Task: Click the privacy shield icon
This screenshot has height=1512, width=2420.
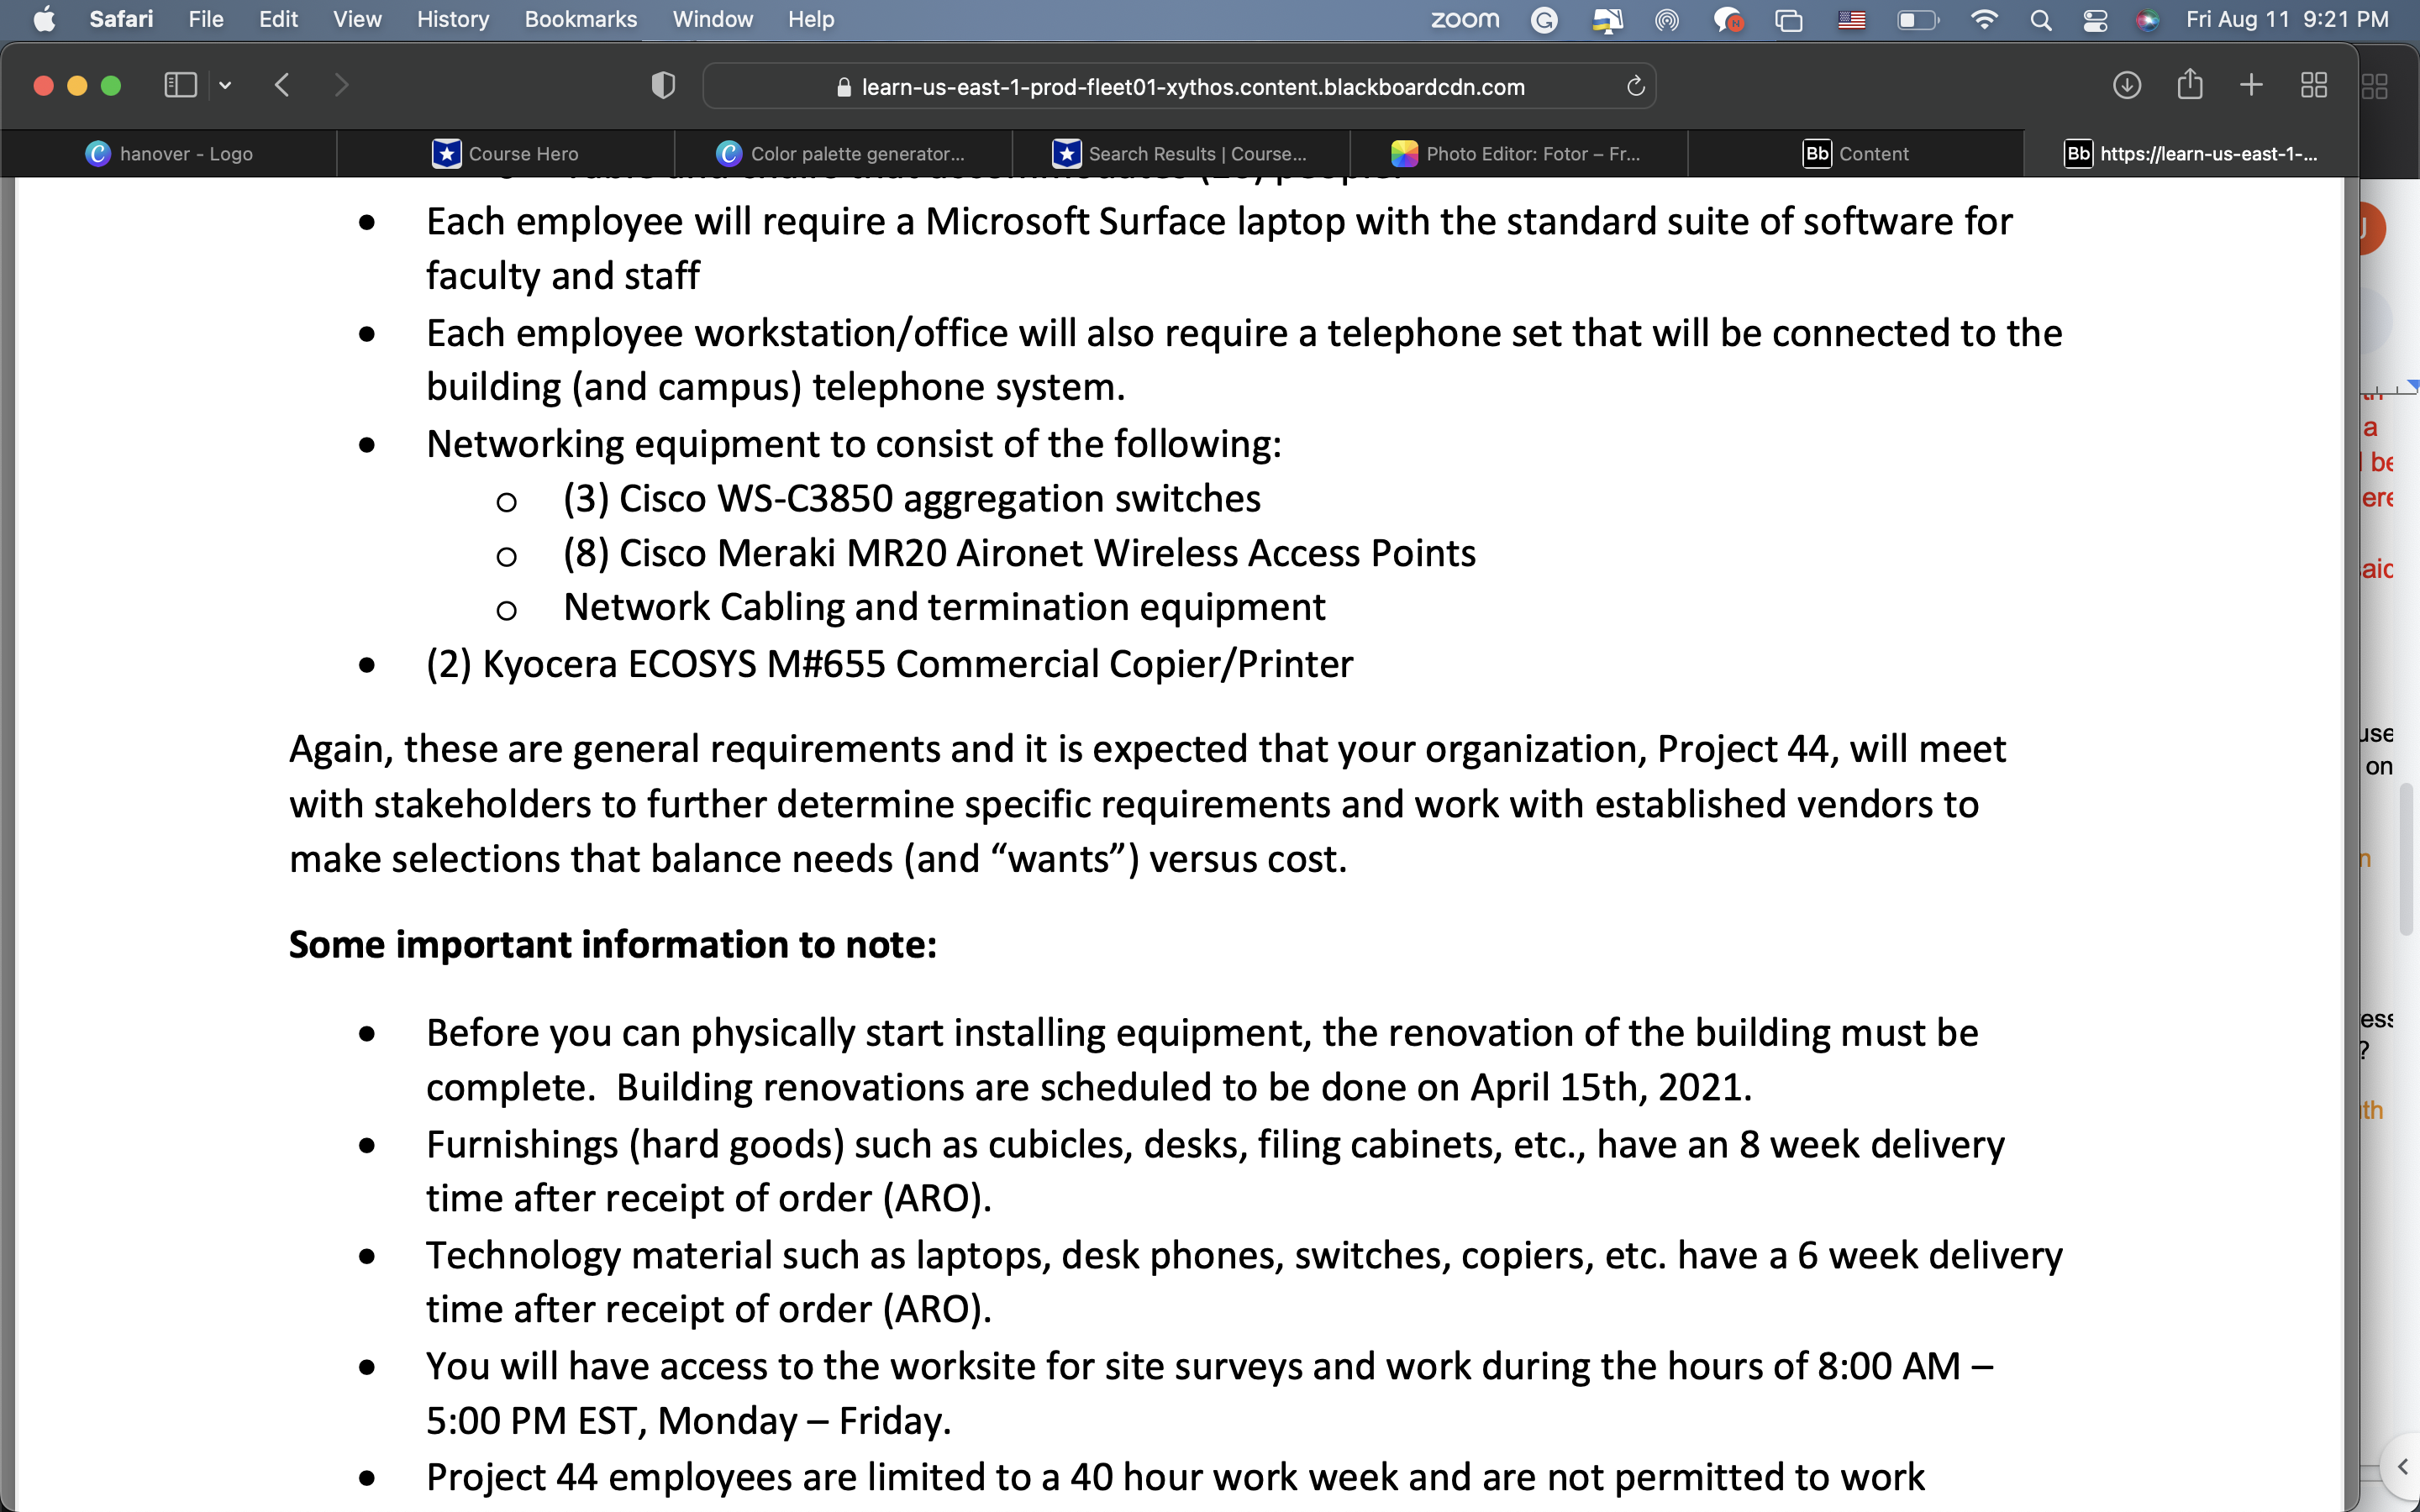Action: [663, 86]
